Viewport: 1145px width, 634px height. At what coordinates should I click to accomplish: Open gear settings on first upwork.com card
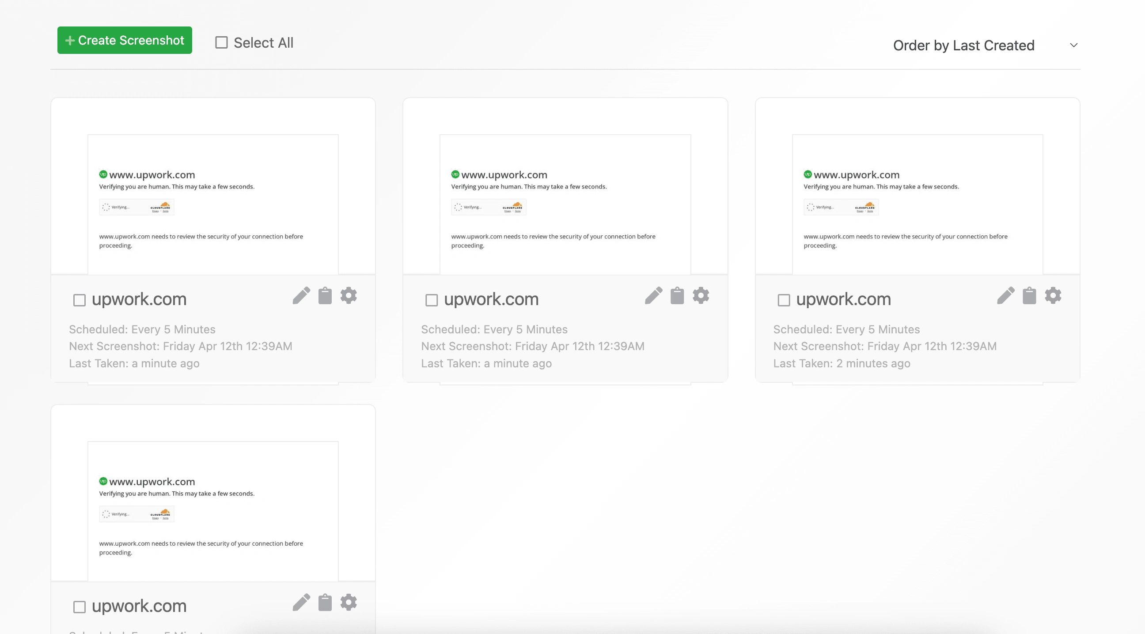coord(349,295)
